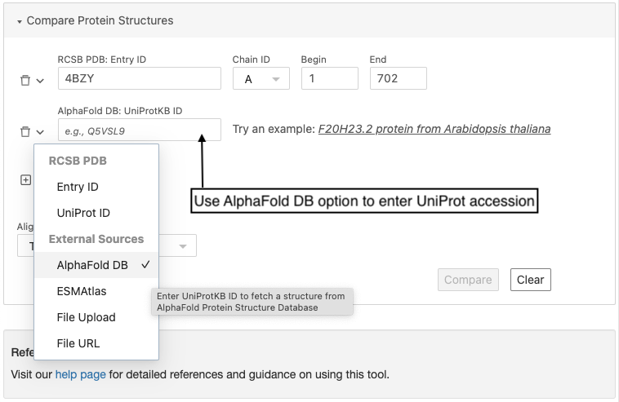619x402 pixels.
Task: Open source type chevron for 4BZY row
Action: (40, 81)
